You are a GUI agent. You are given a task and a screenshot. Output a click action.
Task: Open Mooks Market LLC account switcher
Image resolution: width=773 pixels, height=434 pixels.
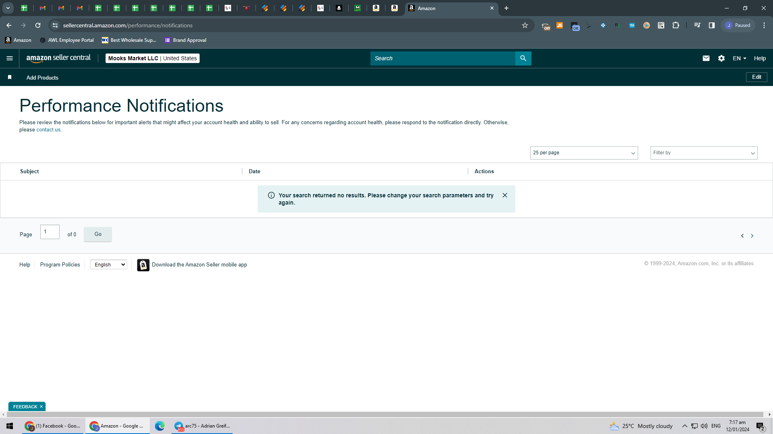click(153, 58)
